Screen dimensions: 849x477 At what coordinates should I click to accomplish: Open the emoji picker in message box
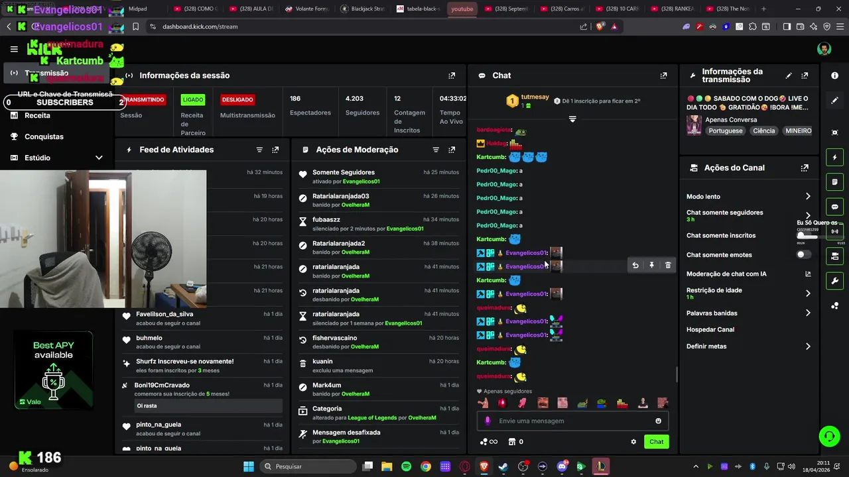point(658,421)
